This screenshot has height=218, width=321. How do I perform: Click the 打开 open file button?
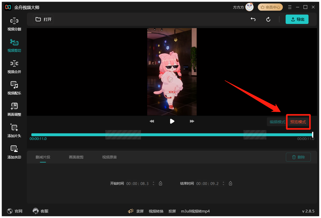(x=43, y=19)
